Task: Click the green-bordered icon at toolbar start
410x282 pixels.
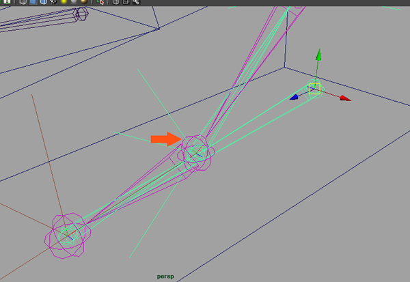Action: coord(7,2)
